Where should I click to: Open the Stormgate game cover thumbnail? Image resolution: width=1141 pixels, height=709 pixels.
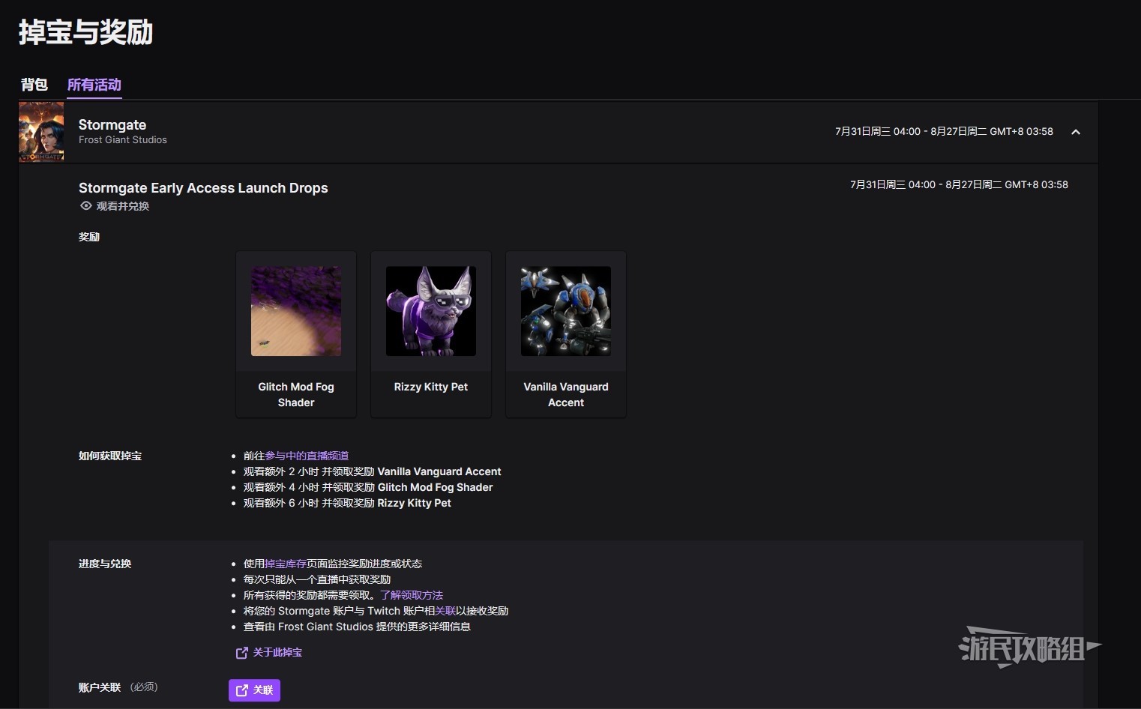tap(41, 132)
